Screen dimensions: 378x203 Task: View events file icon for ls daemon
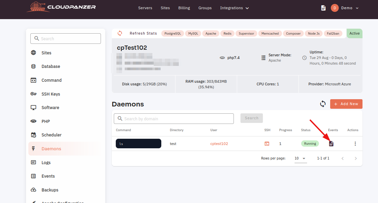tap(331, 144)
